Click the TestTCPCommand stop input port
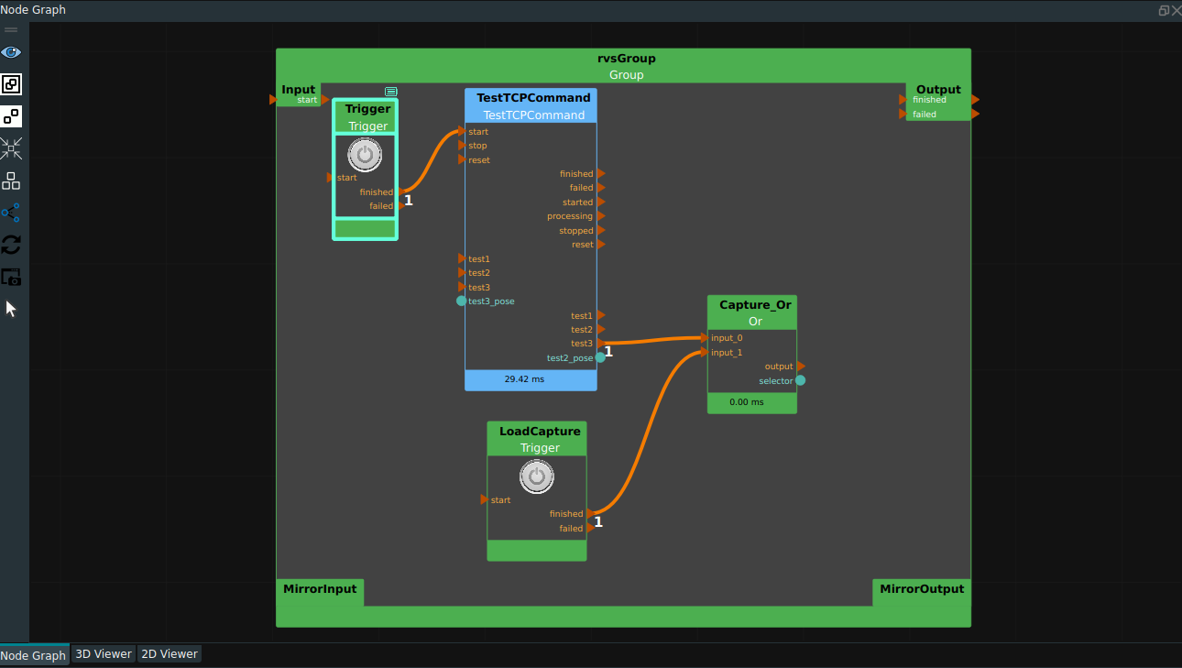The width and height of the screenshot is (1182, 668). pyautogui.click(x=463, y=146)
